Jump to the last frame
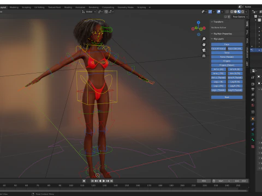This screenshot has width=262, height=196. (111, 181)
